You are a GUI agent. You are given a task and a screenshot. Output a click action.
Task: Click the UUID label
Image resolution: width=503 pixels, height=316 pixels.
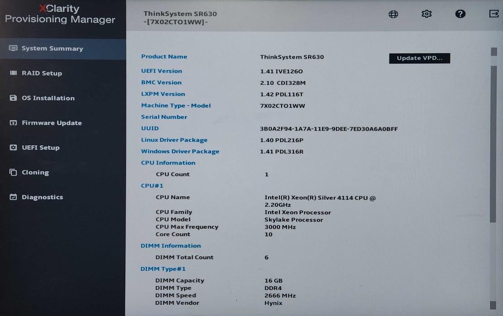[x=150, y=128]
